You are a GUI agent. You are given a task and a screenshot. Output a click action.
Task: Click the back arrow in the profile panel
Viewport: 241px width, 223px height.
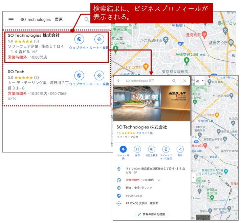pyautogui.click(x=119, y=81)
